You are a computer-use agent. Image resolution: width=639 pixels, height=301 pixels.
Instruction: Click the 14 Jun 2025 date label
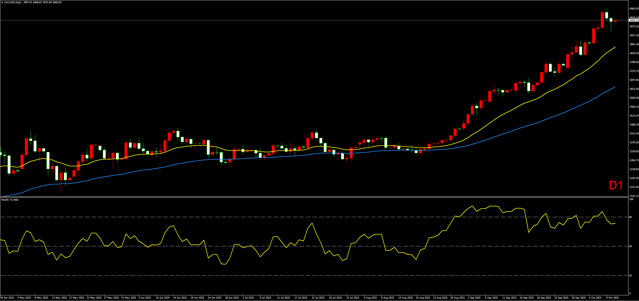click(180, 298)
